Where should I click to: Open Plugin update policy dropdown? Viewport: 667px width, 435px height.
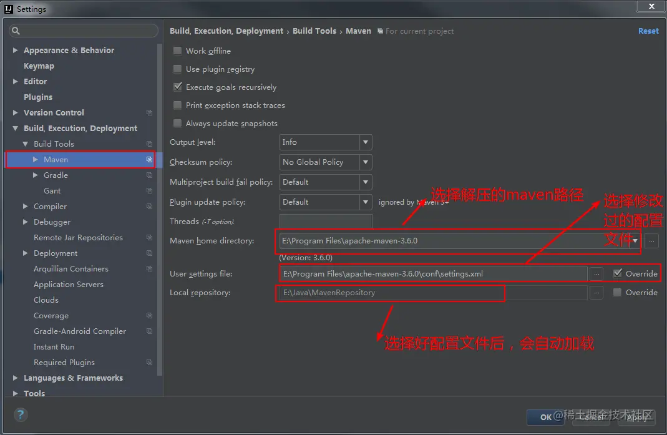tap(366, 202)
